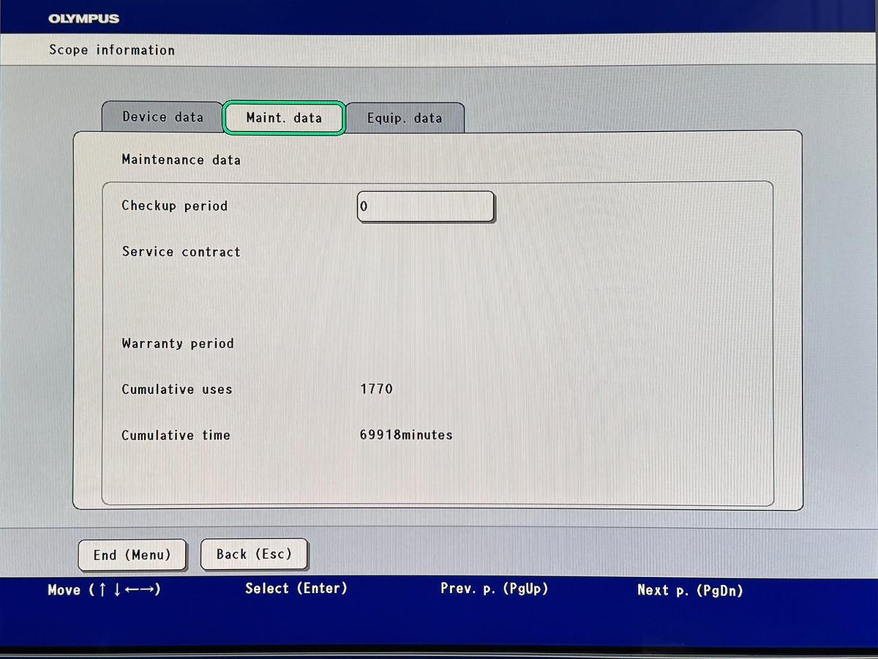The width and height of the screenshot is (878, 659).
Task: Click the OLYMPUS logo
Action: [83, 19]
